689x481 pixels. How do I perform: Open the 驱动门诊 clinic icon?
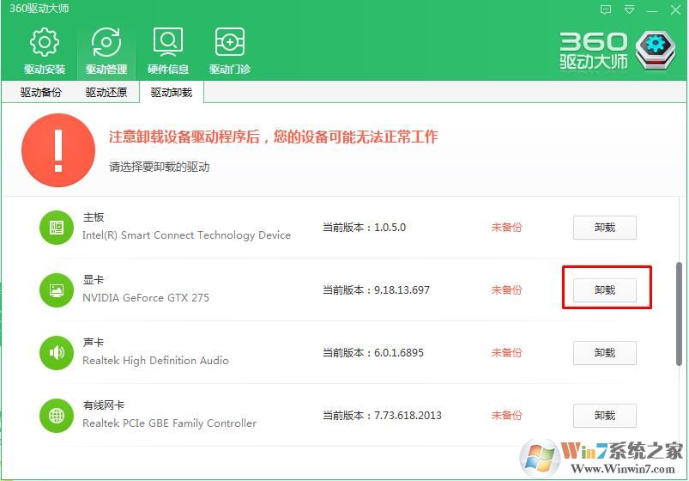coord(230,43)
